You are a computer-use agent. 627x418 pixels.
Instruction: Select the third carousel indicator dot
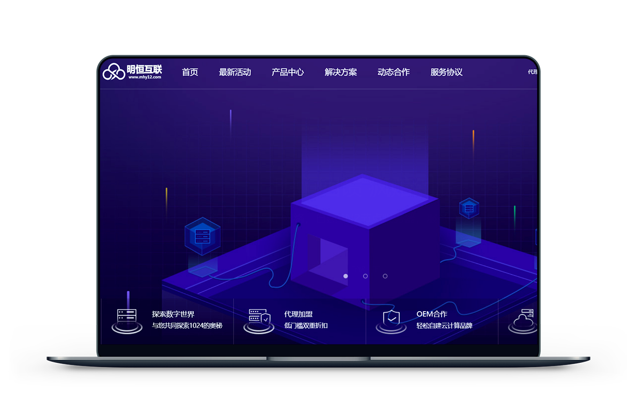pos(385,276)
